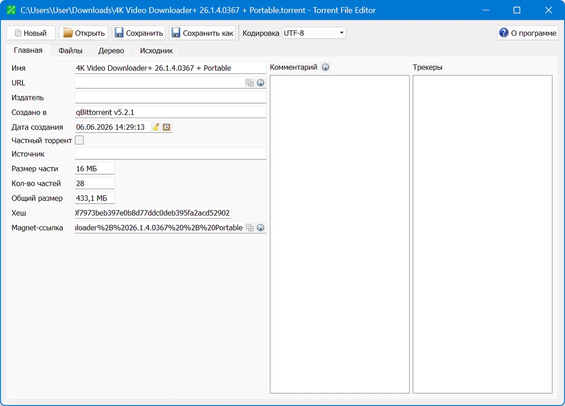
Task: Clear creation date with broom icon
Action: point(155,127)
